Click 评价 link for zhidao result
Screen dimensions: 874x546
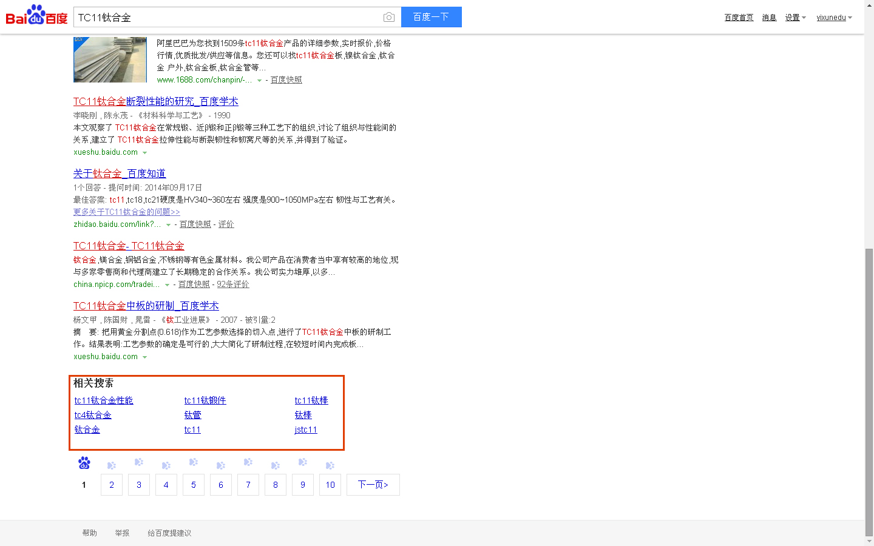226,224
